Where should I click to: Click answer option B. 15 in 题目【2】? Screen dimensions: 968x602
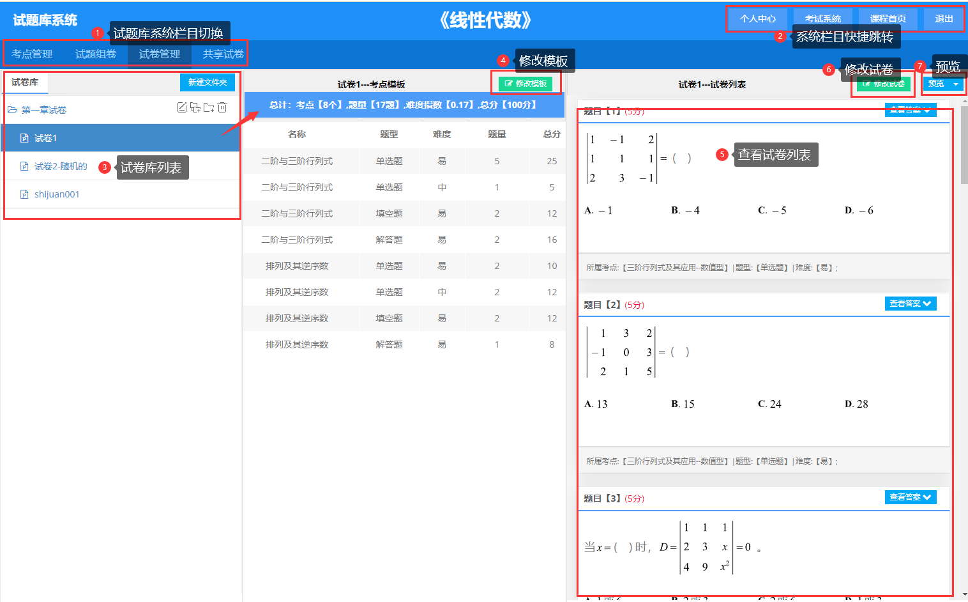pos(683,404)
